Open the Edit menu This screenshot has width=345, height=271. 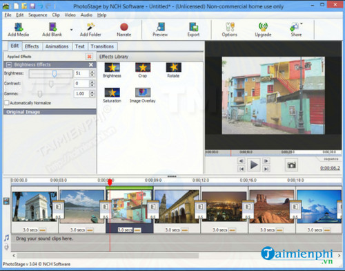click(x=20, y=15)
